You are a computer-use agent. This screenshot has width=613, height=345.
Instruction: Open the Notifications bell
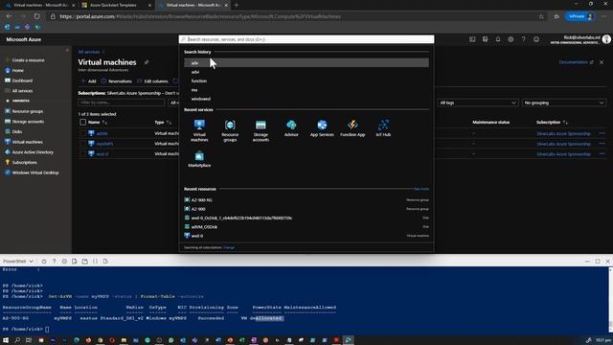point(498,39)
